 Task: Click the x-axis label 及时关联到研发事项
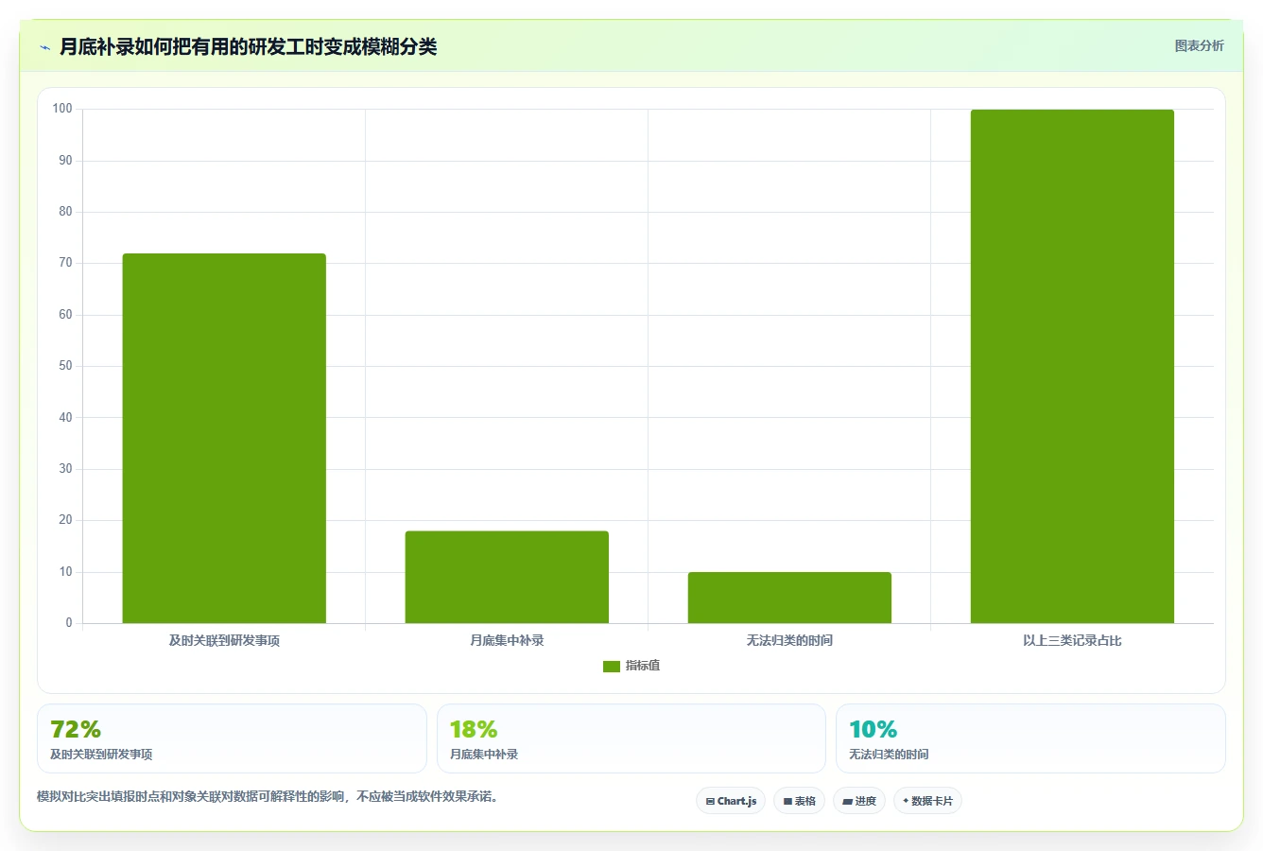tap(224, 640)
